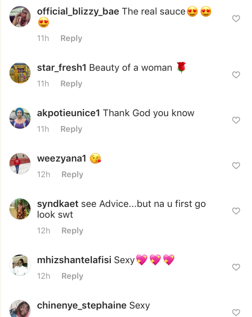View akpotieunice1's avatar
Image resolution: width=252 pixels, height=317 pixels.
point(20,118)
